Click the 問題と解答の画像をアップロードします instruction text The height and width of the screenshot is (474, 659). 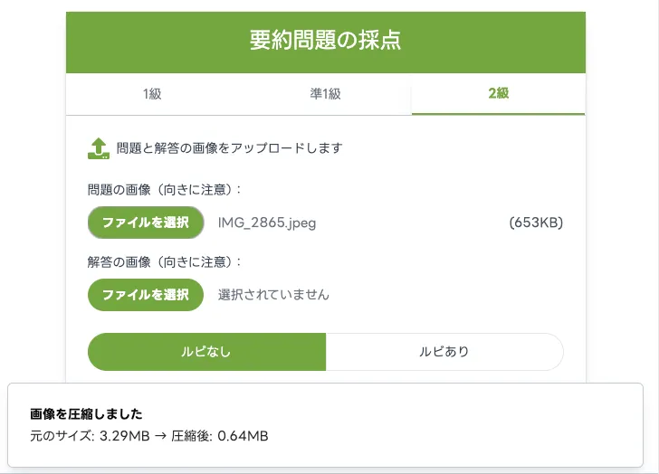coord(229,148)
